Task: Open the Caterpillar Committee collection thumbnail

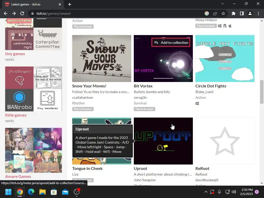Action: [x=48, y=39]
